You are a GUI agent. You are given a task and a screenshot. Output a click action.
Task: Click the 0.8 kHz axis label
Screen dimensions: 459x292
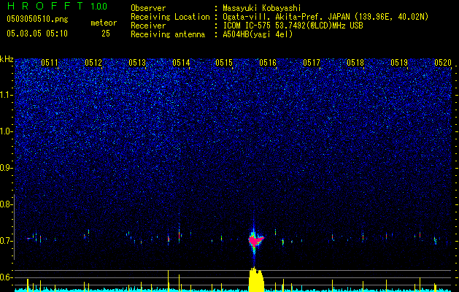(6, 204)
